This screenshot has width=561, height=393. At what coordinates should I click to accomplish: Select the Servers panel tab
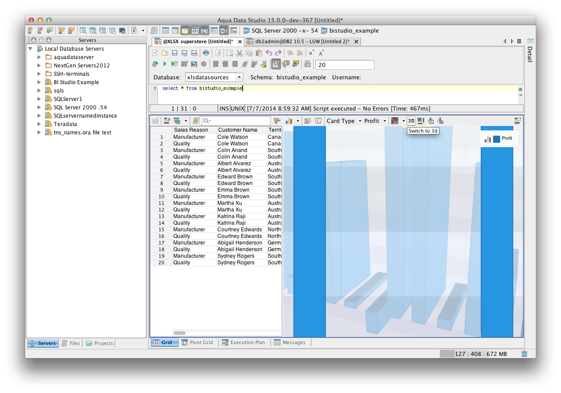[x=43, y=343]
